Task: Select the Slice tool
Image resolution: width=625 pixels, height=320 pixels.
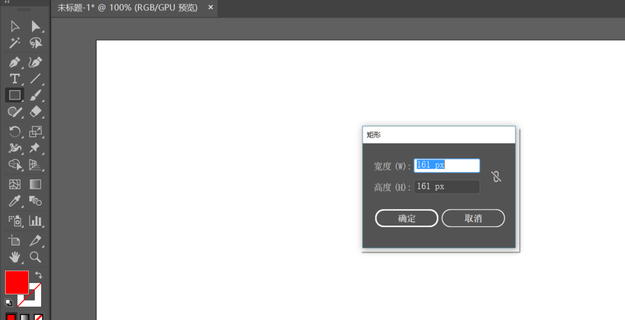Action: (x=36, y=240)
